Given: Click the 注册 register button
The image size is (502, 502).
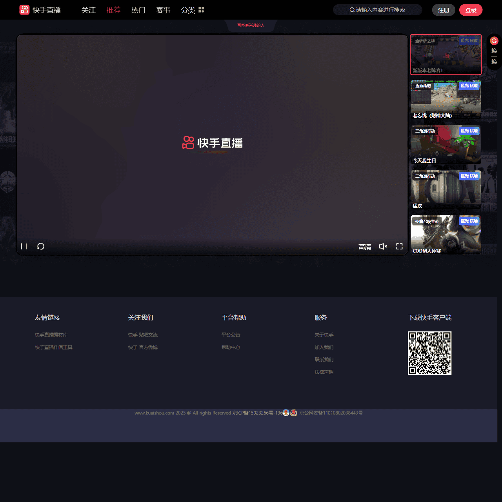Looking at the screenshot, I should point(444,10).
